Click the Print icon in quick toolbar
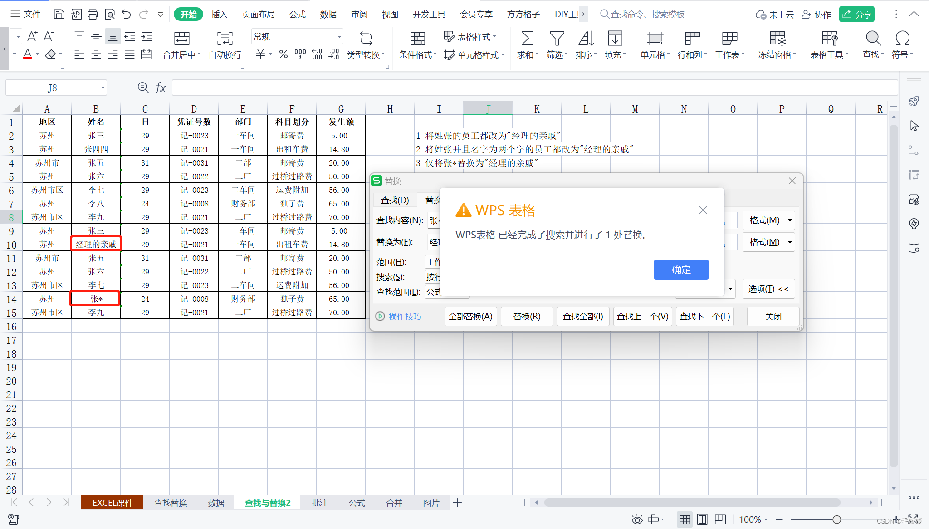The width and height of the screenshot is (929, 529). [x=93, y=14]
